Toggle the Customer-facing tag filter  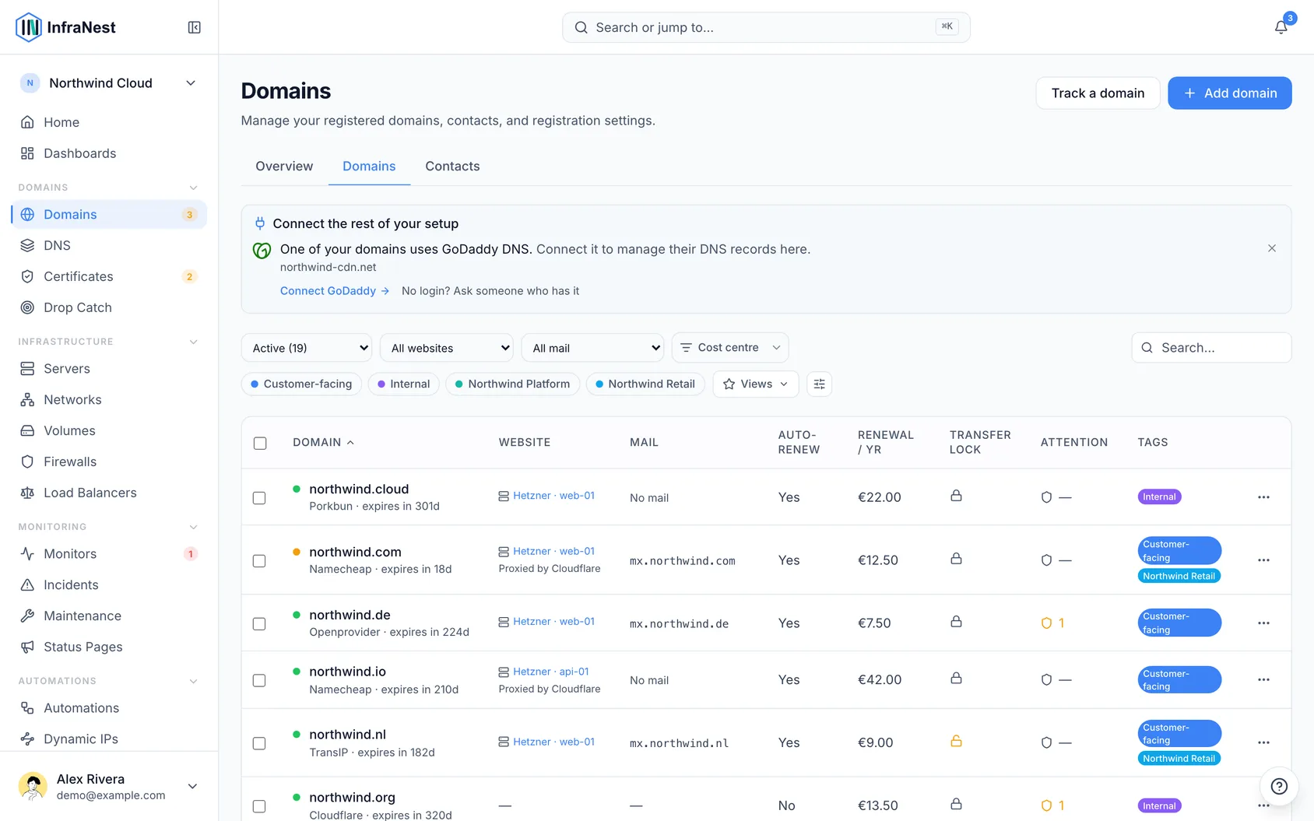point(301,384)
